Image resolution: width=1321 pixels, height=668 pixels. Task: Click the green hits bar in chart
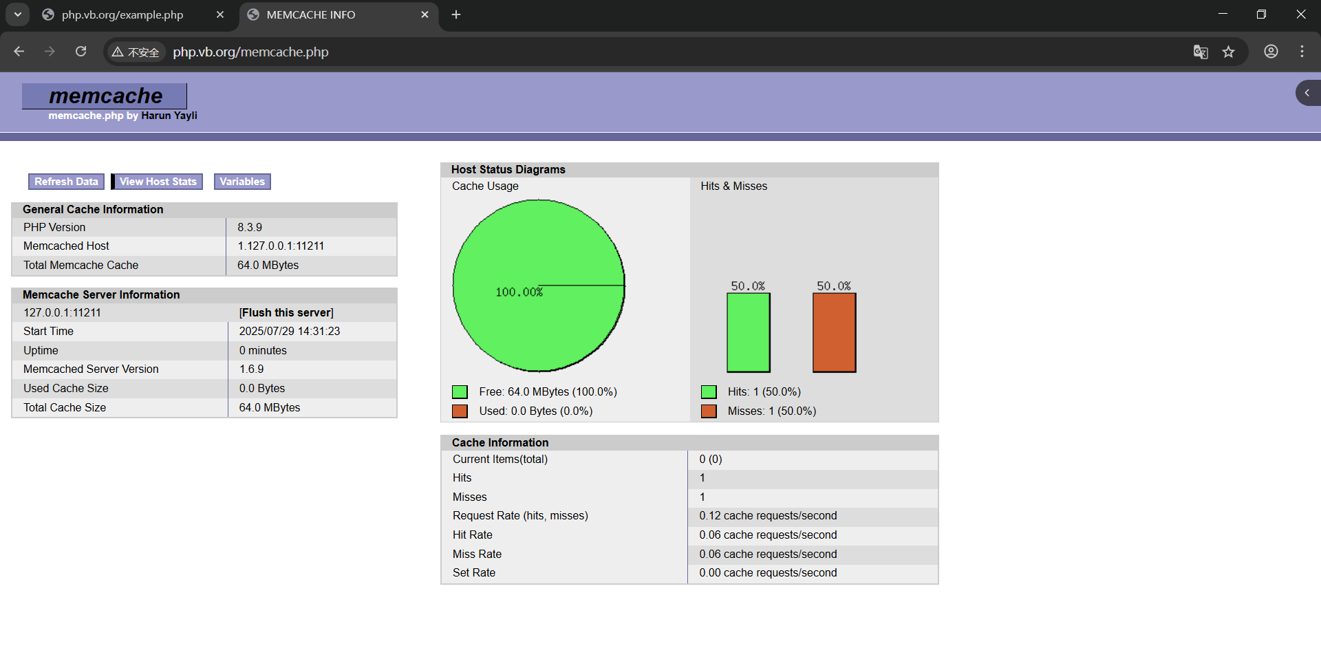coord(749,333)
